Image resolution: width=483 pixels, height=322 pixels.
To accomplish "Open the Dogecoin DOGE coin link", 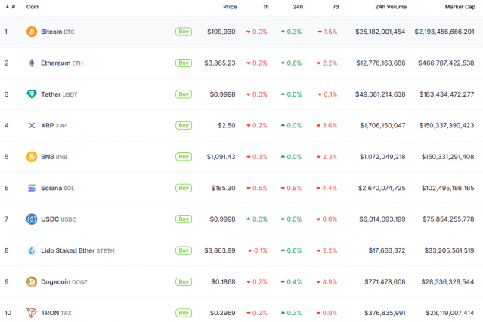I will pos(63,281).
